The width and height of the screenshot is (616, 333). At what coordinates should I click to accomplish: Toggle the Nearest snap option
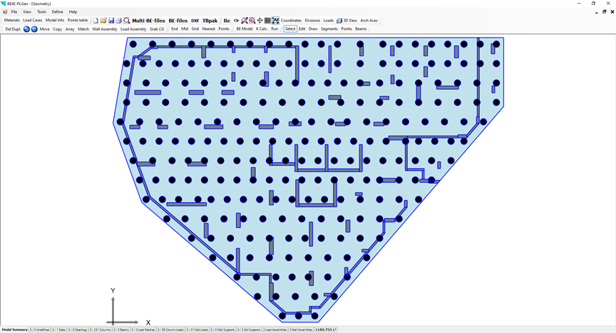(x=208, y=29)
